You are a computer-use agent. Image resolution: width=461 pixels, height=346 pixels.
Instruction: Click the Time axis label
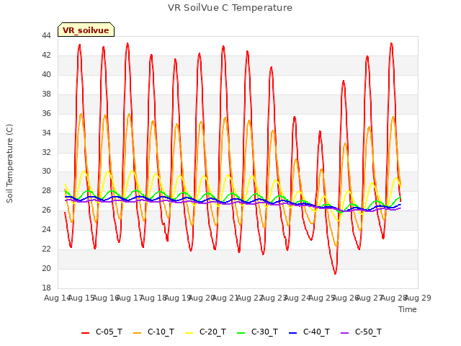tap(408, 309)
